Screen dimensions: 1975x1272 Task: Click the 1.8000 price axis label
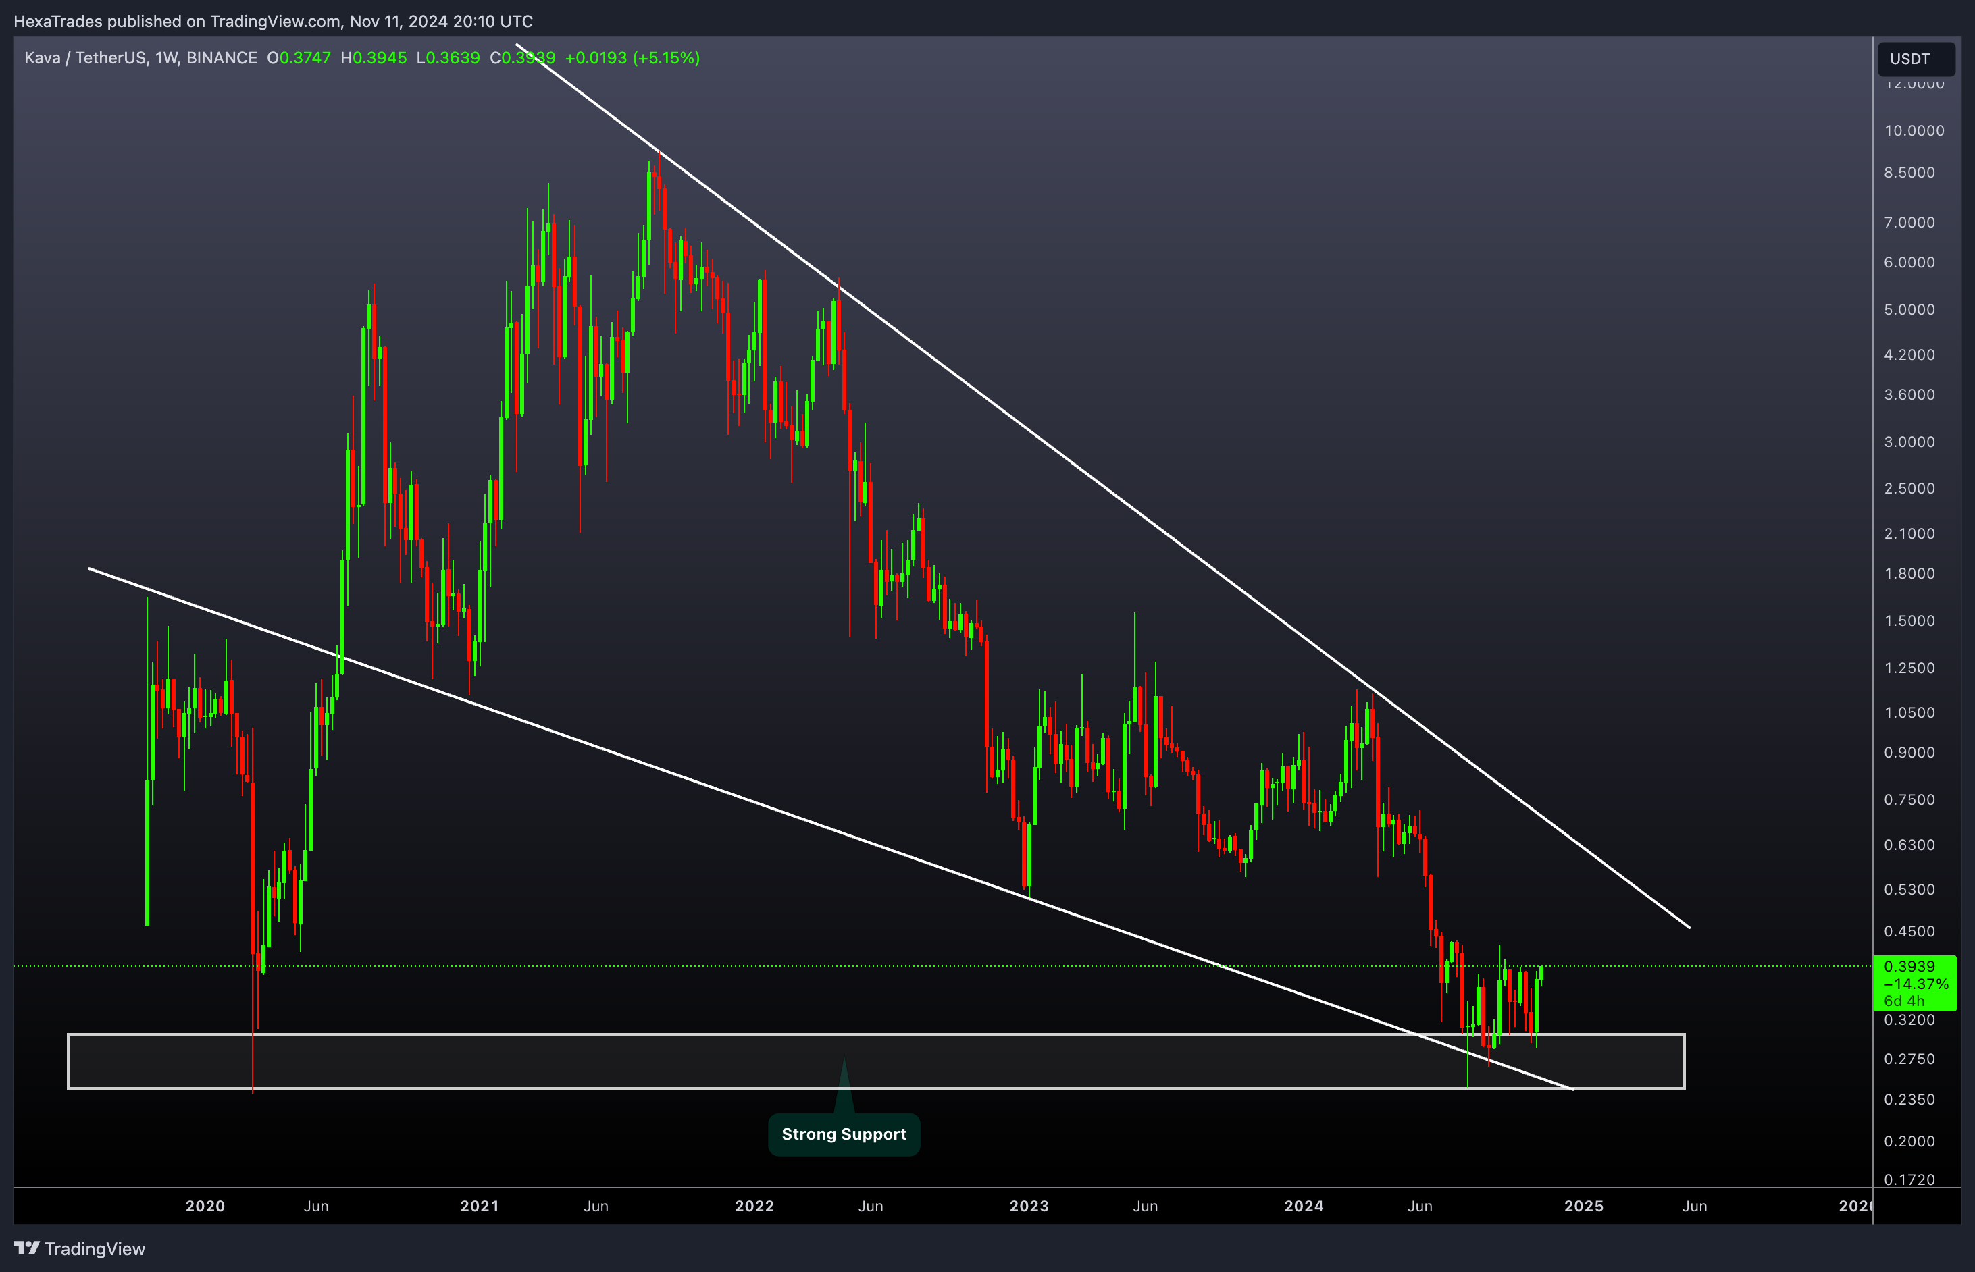pyautogui.click(x=1909, y=573)
